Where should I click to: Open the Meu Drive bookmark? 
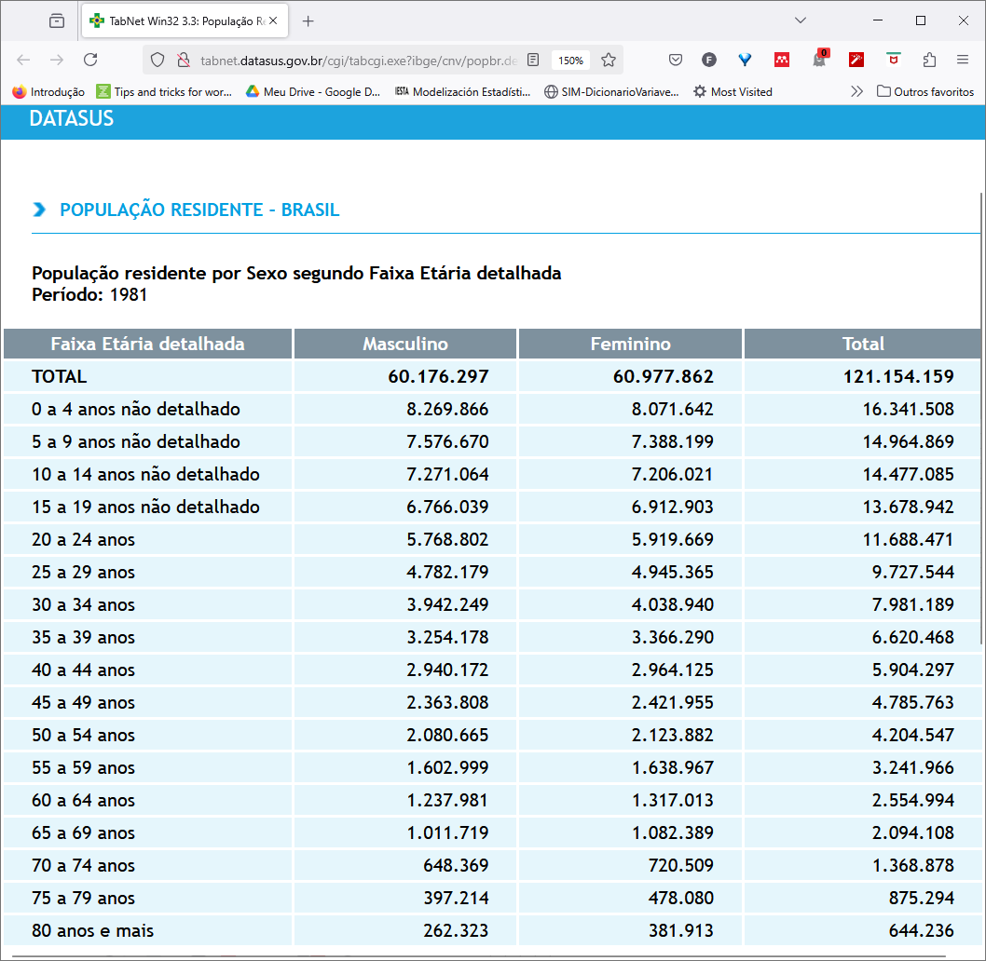pos(313,91)
